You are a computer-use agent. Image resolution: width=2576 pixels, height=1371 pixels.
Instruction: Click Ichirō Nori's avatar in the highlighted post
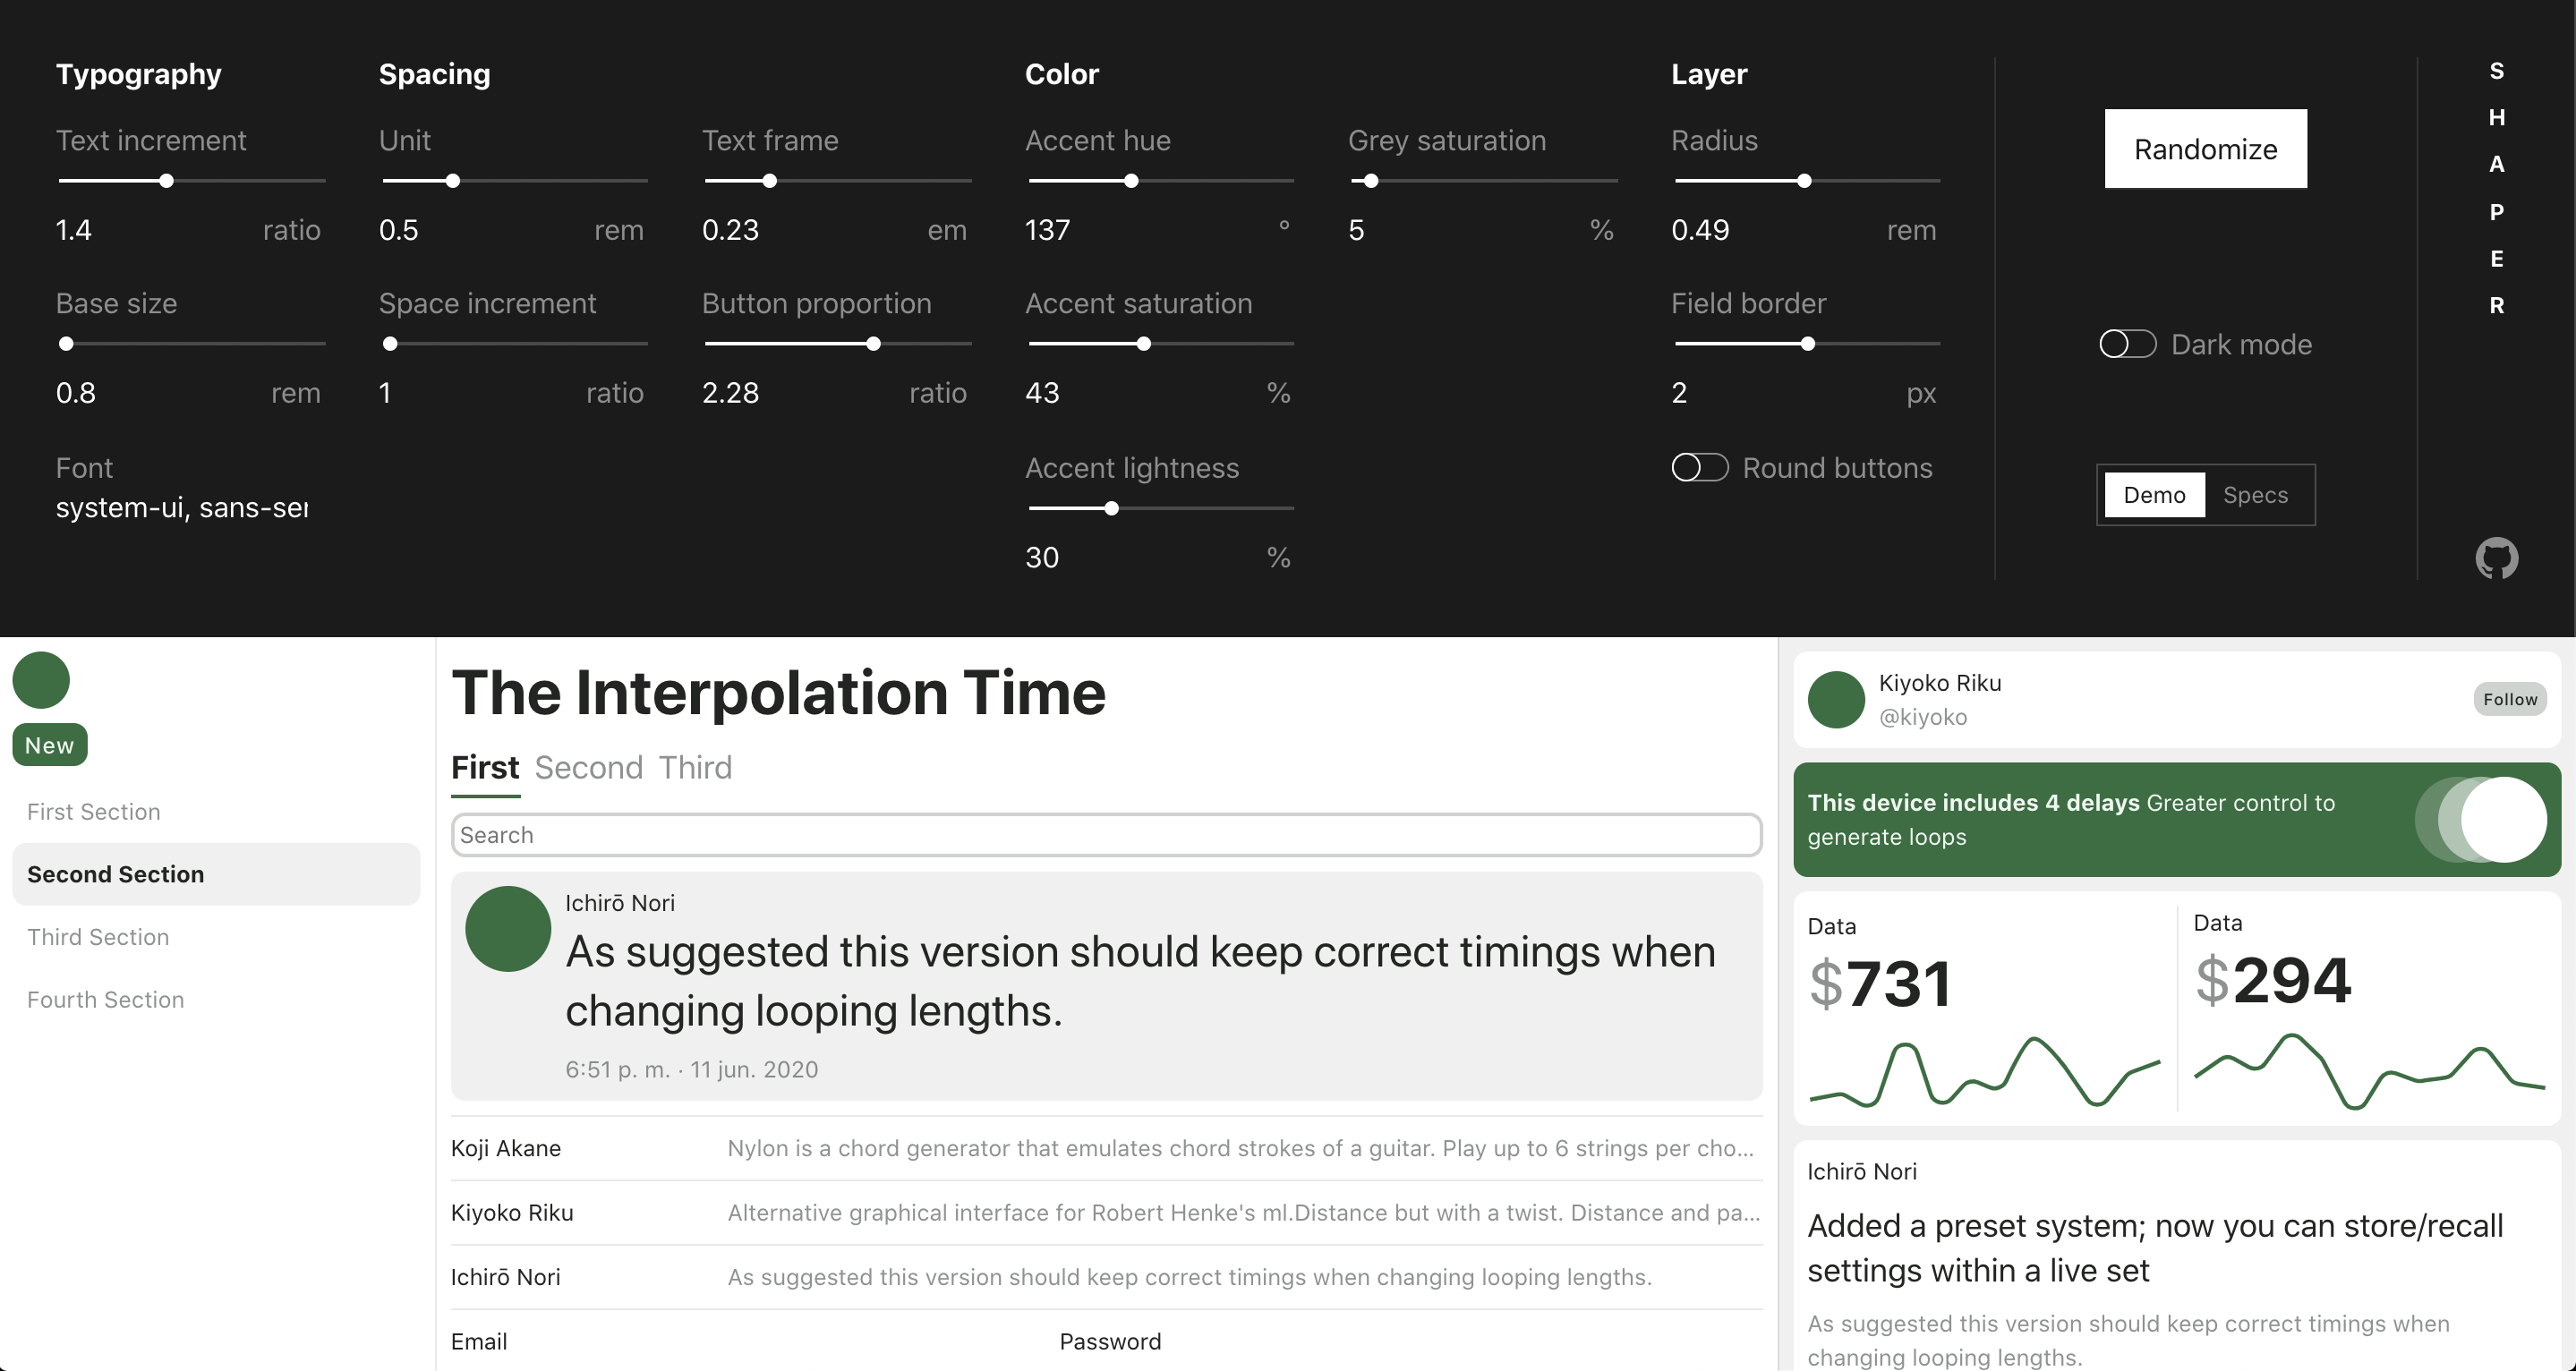508,929
